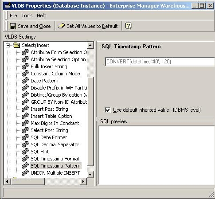This screenshot has height=199, width=215.
Task: Click the gear icon beside Max Digits In Constant
Action: tap(25, 123)
